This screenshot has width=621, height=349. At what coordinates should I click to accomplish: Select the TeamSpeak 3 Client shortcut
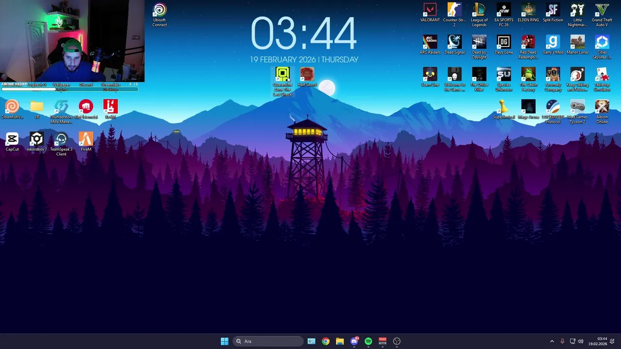click(x=61, y=144)
